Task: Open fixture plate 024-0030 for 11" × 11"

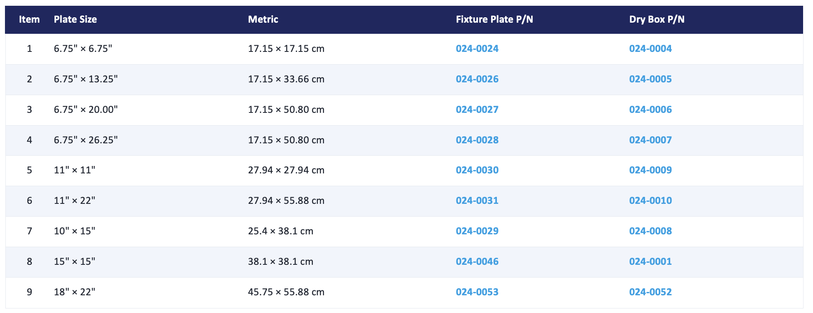Action: click(477, 170)
